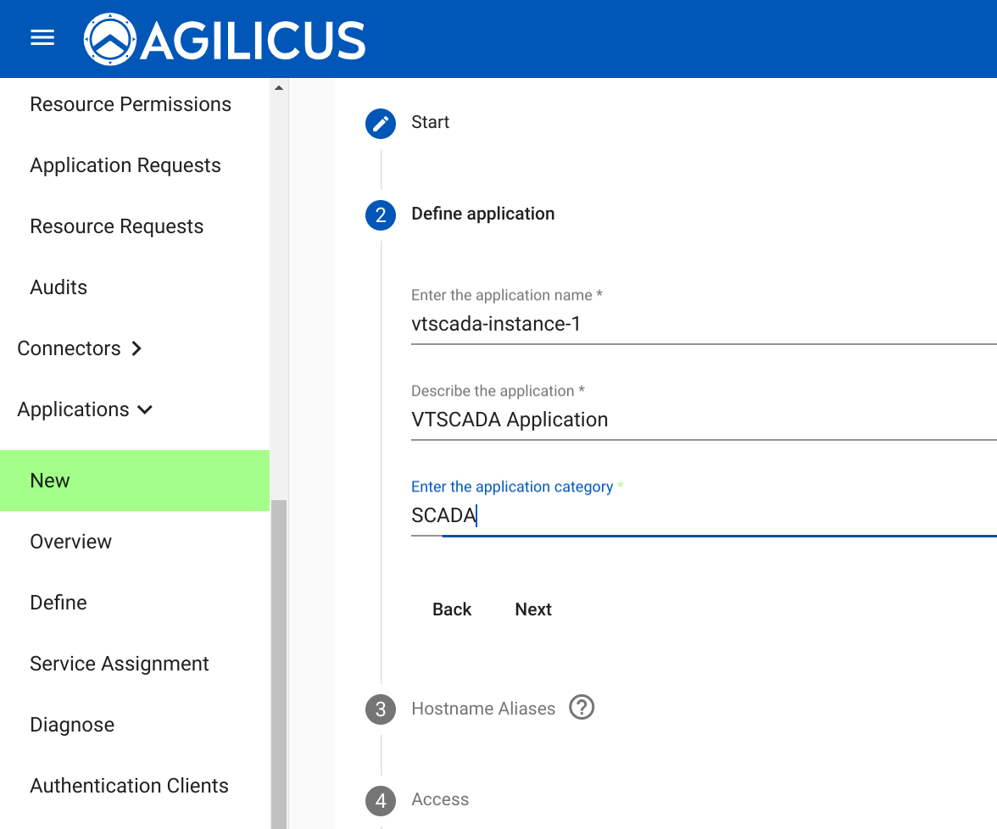Open the hamburger navigation menu
This screenshot has width=997, height=829.
click(x=42, y=38)
